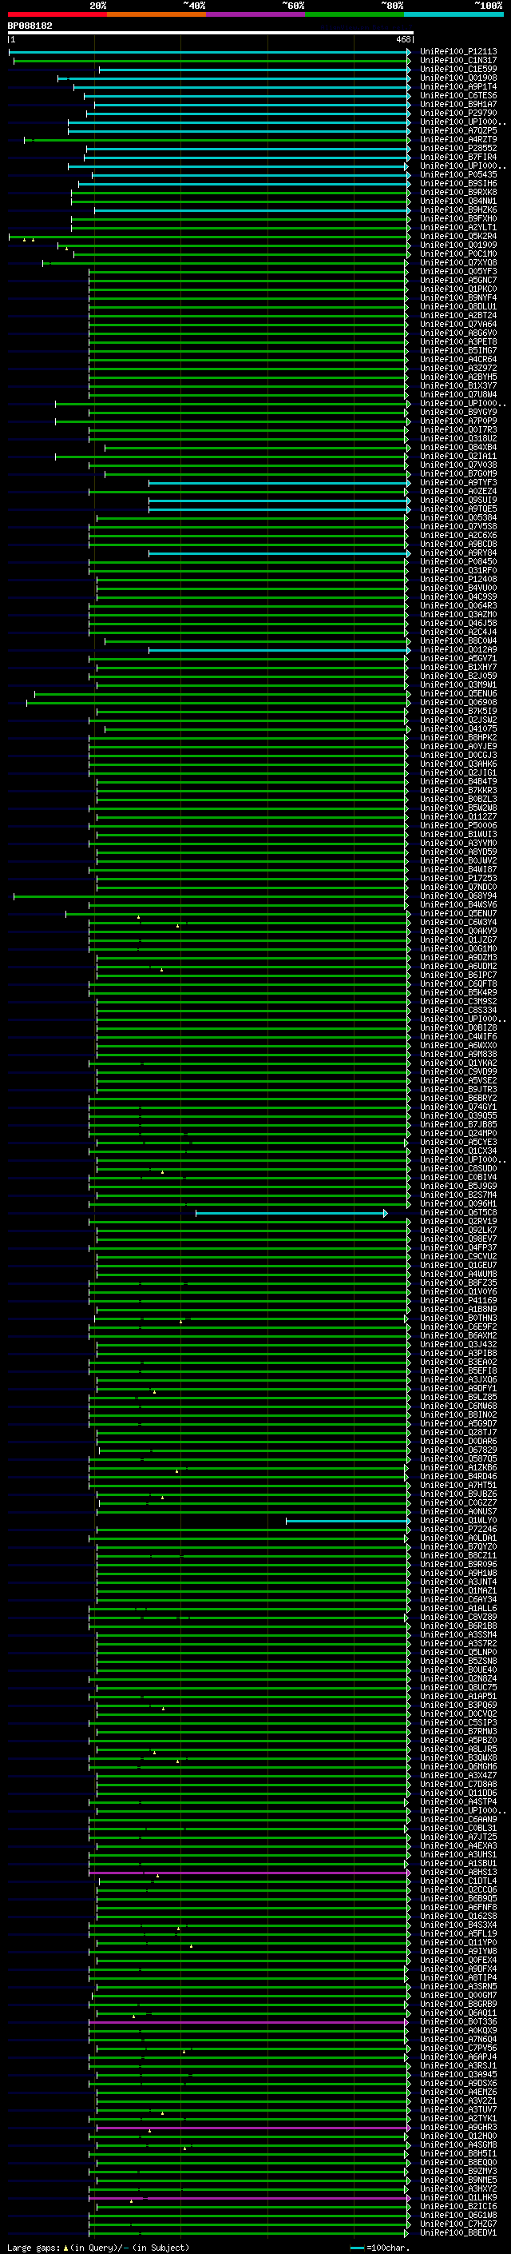Viewport: 511px width, 2254px height.
Task: Click the red 20% identity legend segment
Action: pos(57,14)
